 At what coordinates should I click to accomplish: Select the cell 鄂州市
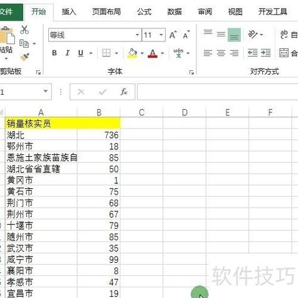(x=41, y=146)
